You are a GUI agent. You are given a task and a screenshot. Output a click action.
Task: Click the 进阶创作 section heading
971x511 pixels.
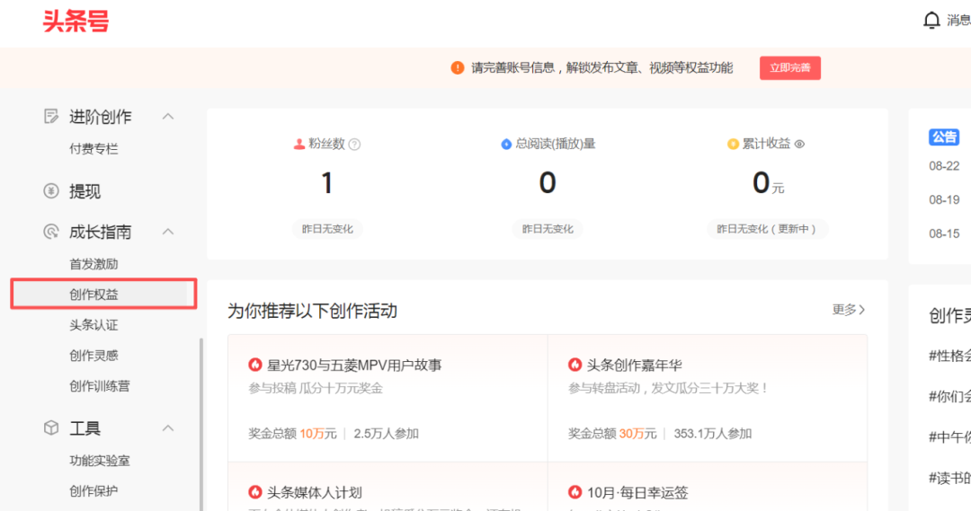(100, 117)
